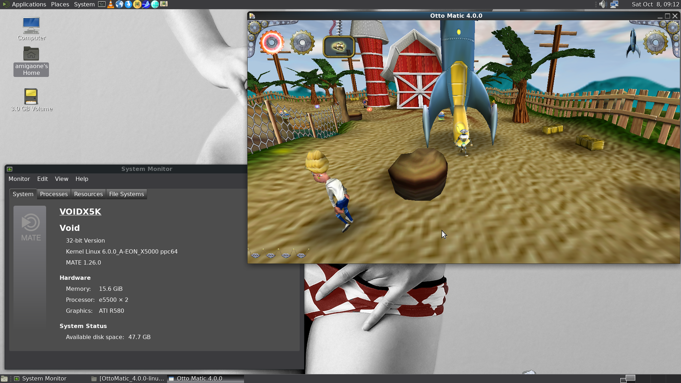Click the fist weapon indicator in game
681x383 pixels.
(339, 46)
